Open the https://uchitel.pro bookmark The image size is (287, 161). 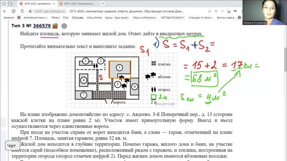tap(145, 18)
